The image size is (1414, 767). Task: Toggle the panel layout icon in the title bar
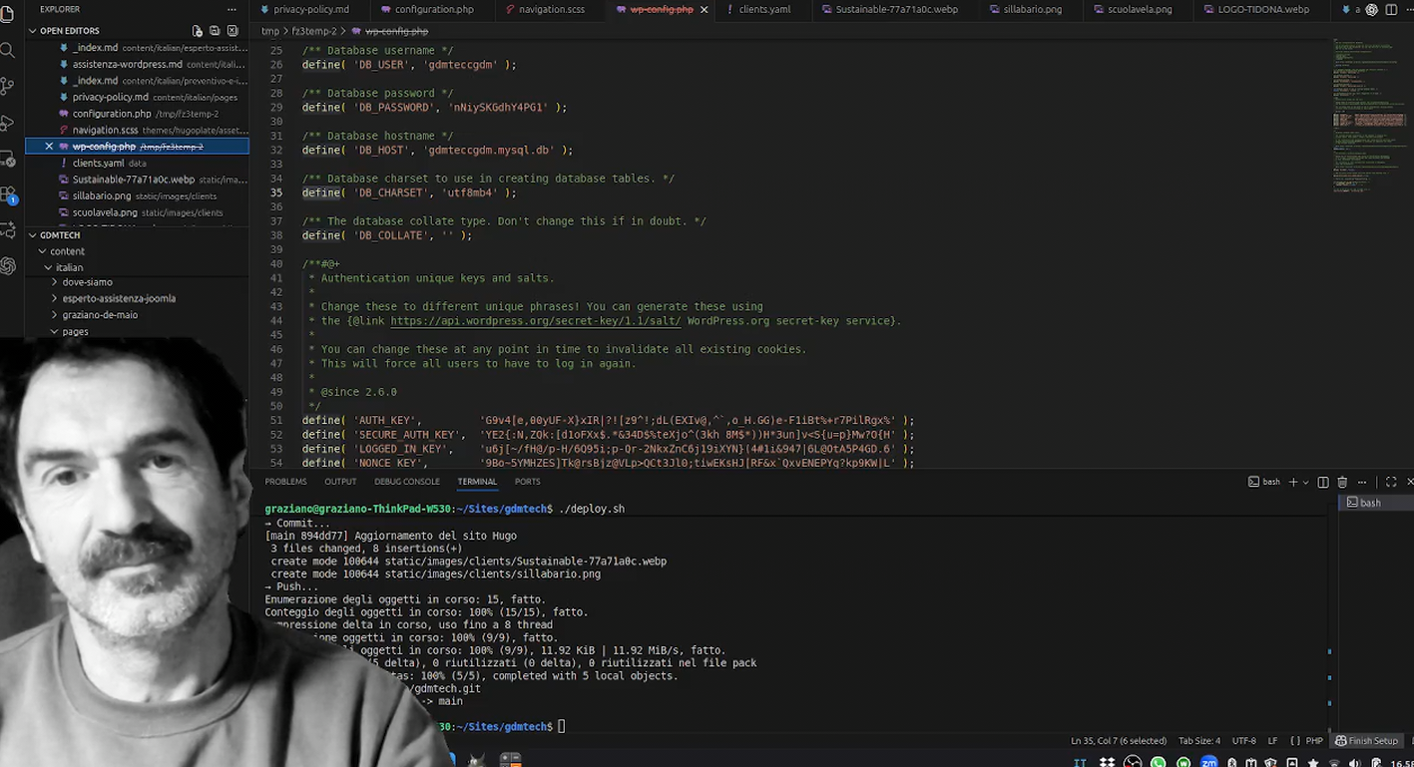pyautogui.click(x=1391, y=9)
